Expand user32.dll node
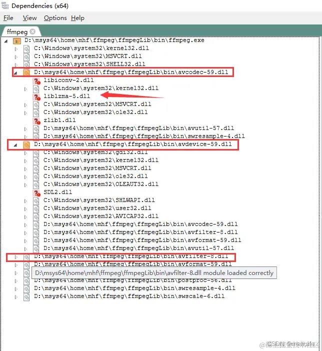The height and width of the screenshot is (351, 322). point(25,209)
